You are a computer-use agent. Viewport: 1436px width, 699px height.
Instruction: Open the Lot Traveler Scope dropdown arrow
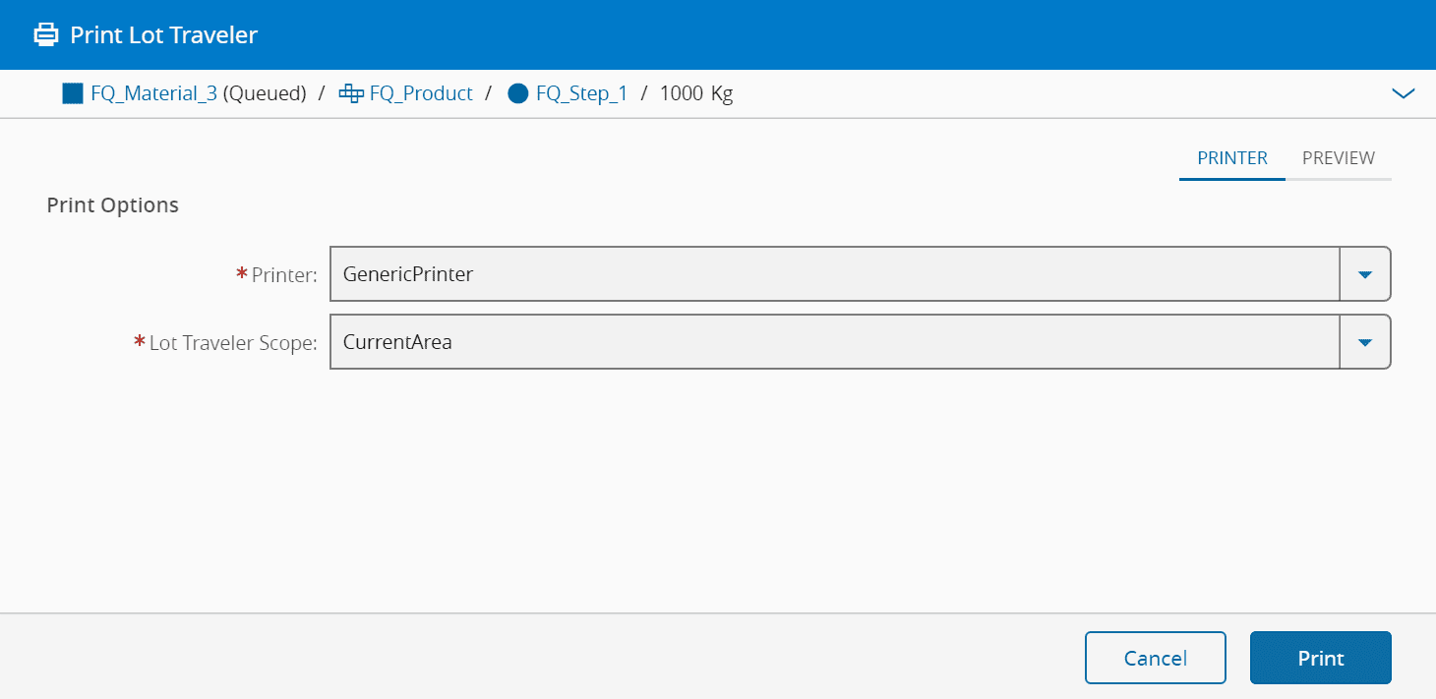[1364, 342]
